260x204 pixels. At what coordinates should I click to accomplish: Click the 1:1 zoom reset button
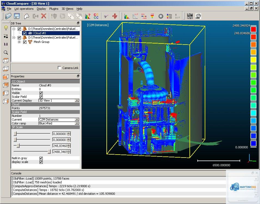click(x=6, y=44)
